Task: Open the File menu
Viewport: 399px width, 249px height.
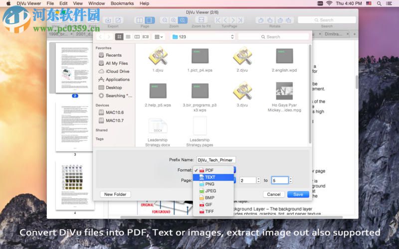Action: pos(50,3)
